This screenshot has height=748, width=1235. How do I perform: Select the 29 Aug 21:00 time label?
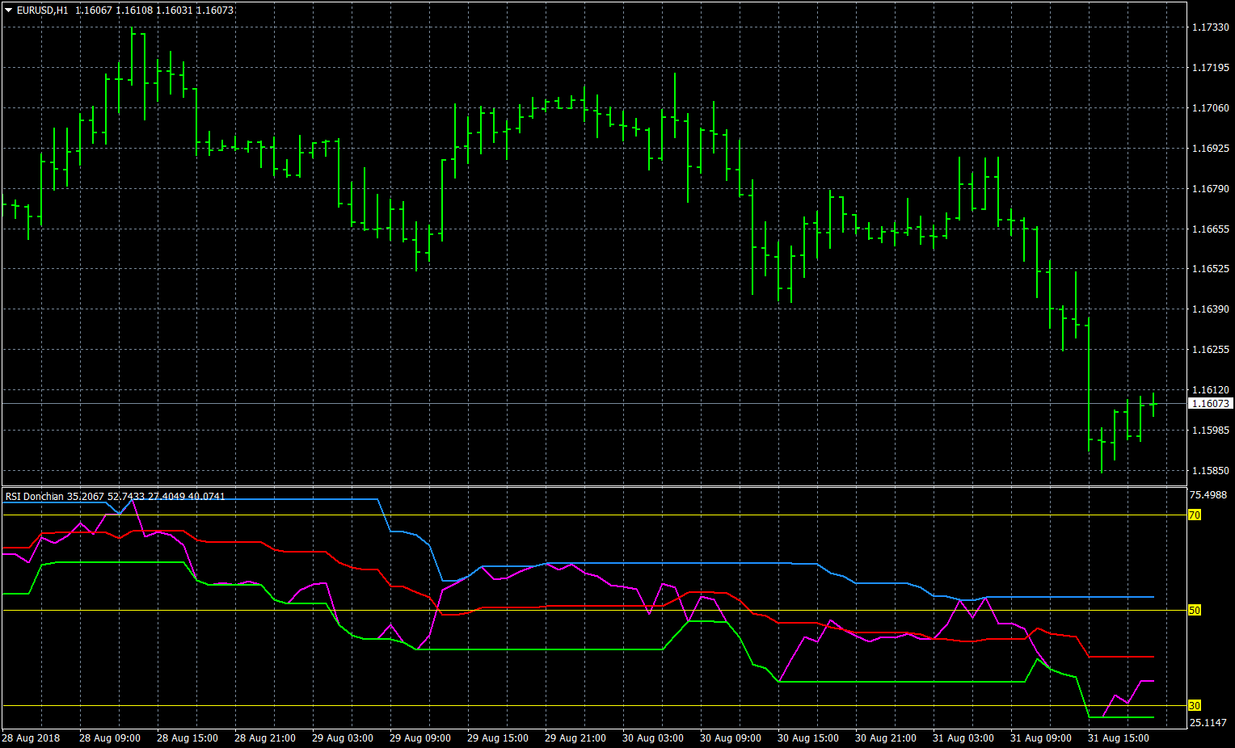pos(575,738)
